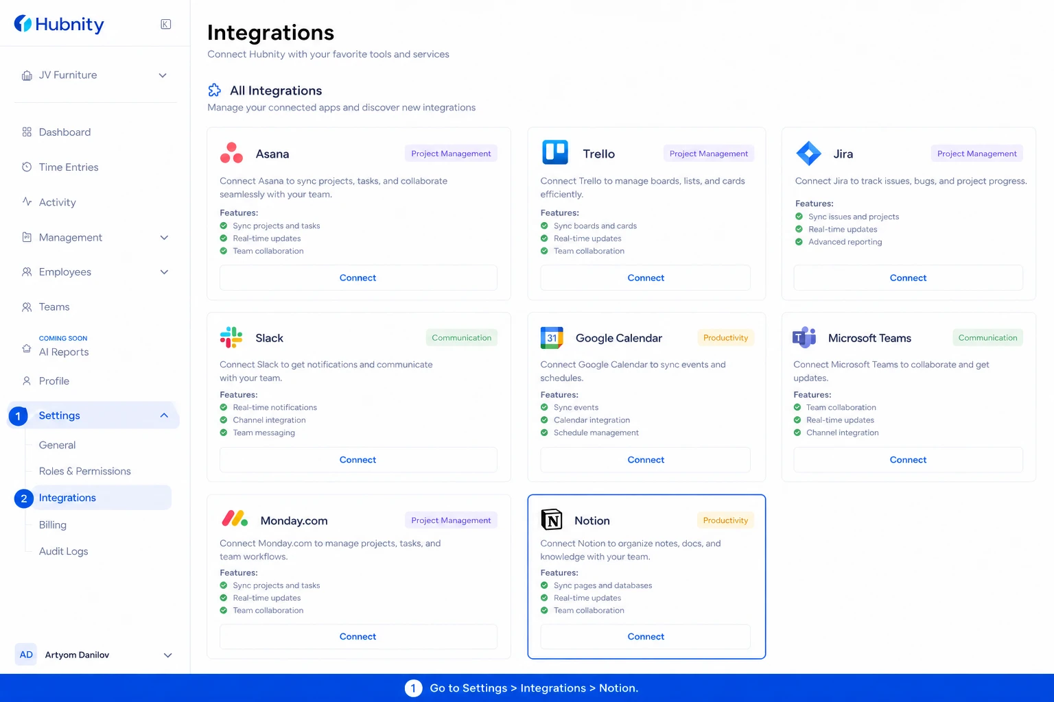
Task: Click the Monday.com logo icon
Action: tap(235, 519)
